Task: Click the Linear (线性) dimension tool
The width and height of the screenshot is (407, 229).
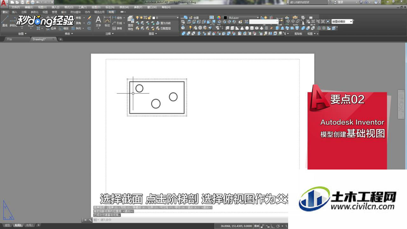Action: 117,18
